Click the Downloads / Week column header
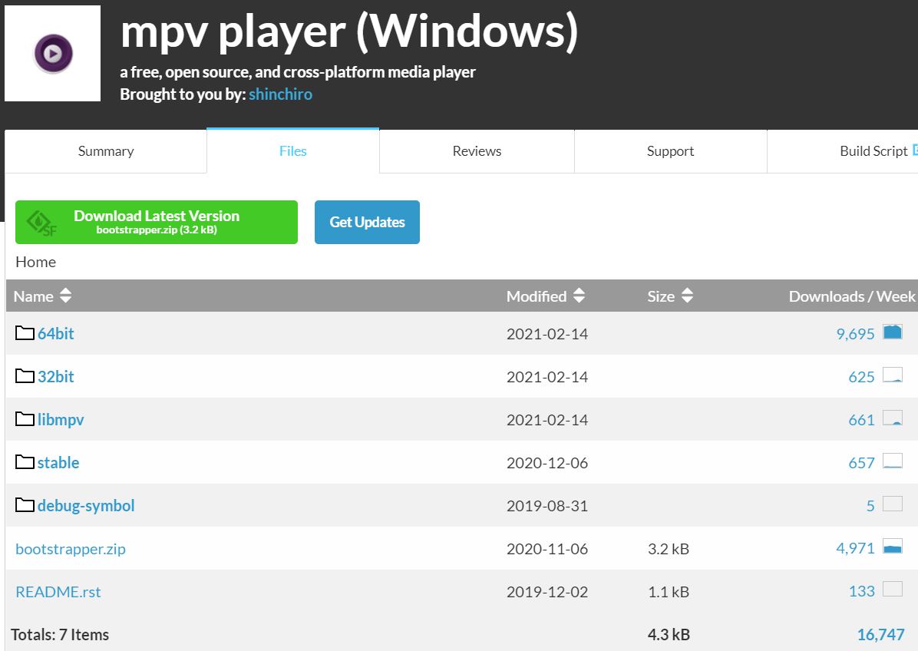This screenshot has width=918, height=651. pyautogui.click(x=852, y=296)
